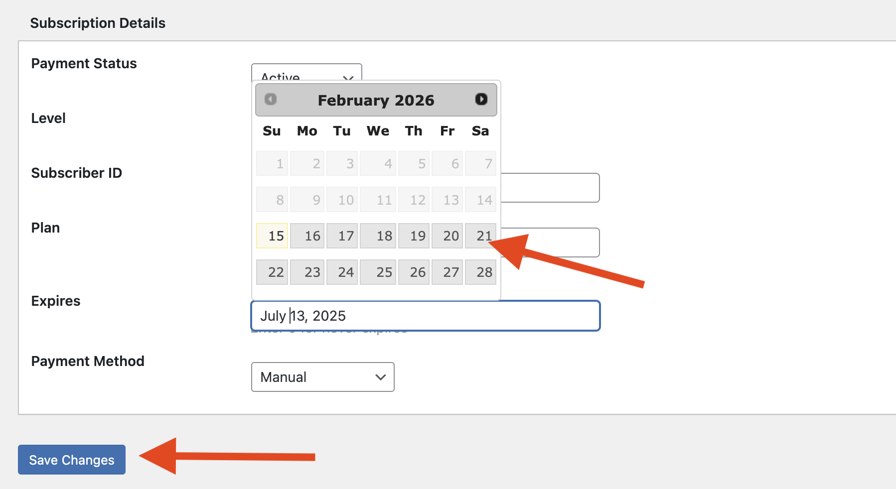Select February 17 date

pos(342,236)
